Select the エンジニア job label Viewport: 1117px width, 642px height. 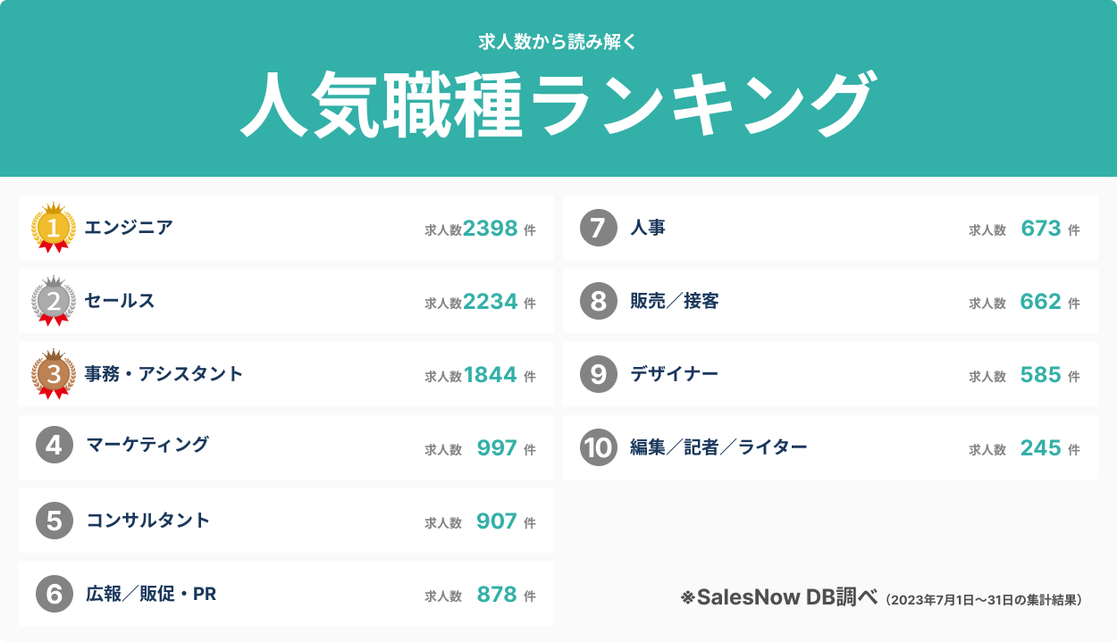129,228
